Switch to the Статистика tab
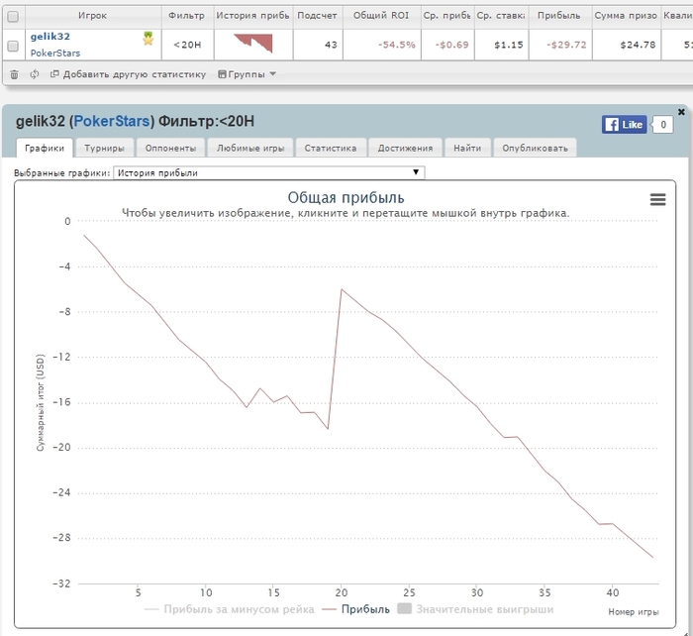This screenshot has height=636, width=693. pos(330,149)
